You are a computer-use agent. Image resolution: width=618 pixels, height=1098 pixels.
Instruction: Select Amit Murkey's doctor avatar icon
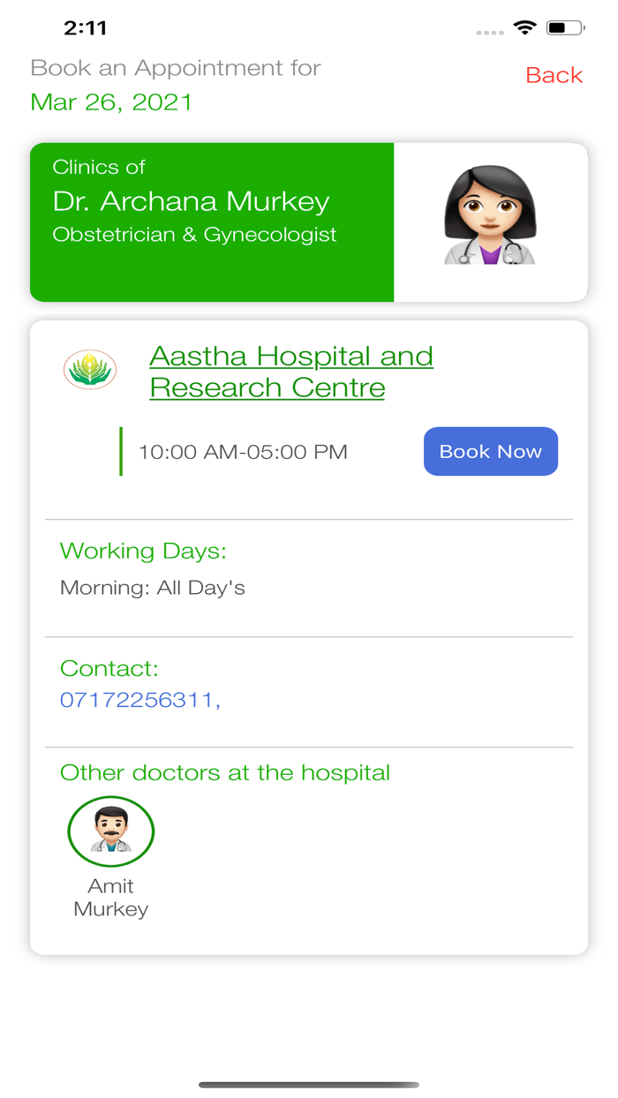[110, 831]
